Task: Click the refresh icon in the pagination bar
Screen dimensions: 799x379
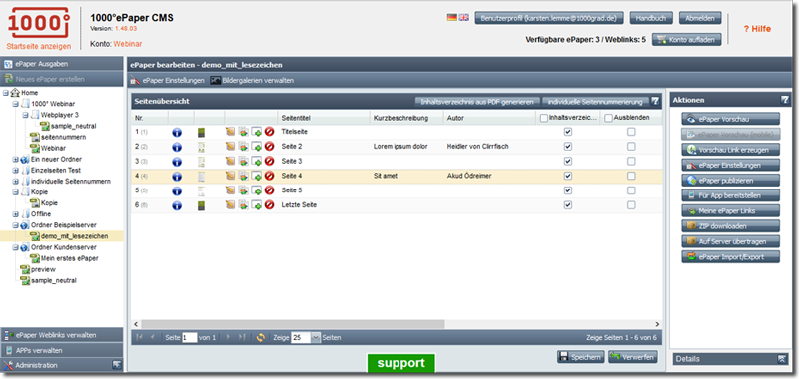Action: [x=261, y=337]
